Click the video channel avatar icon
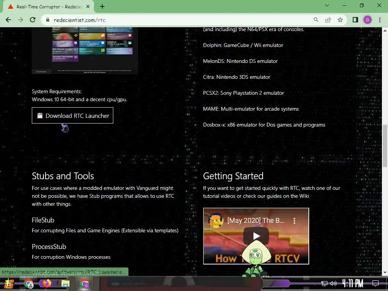This screenshot has width=388, height=291. [216, 220]
